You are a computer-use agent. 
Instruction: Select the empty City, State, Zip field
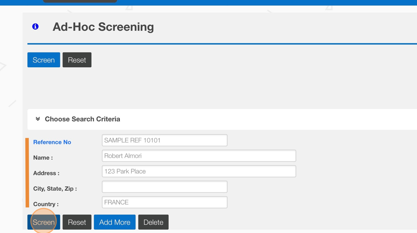point(164,187)
